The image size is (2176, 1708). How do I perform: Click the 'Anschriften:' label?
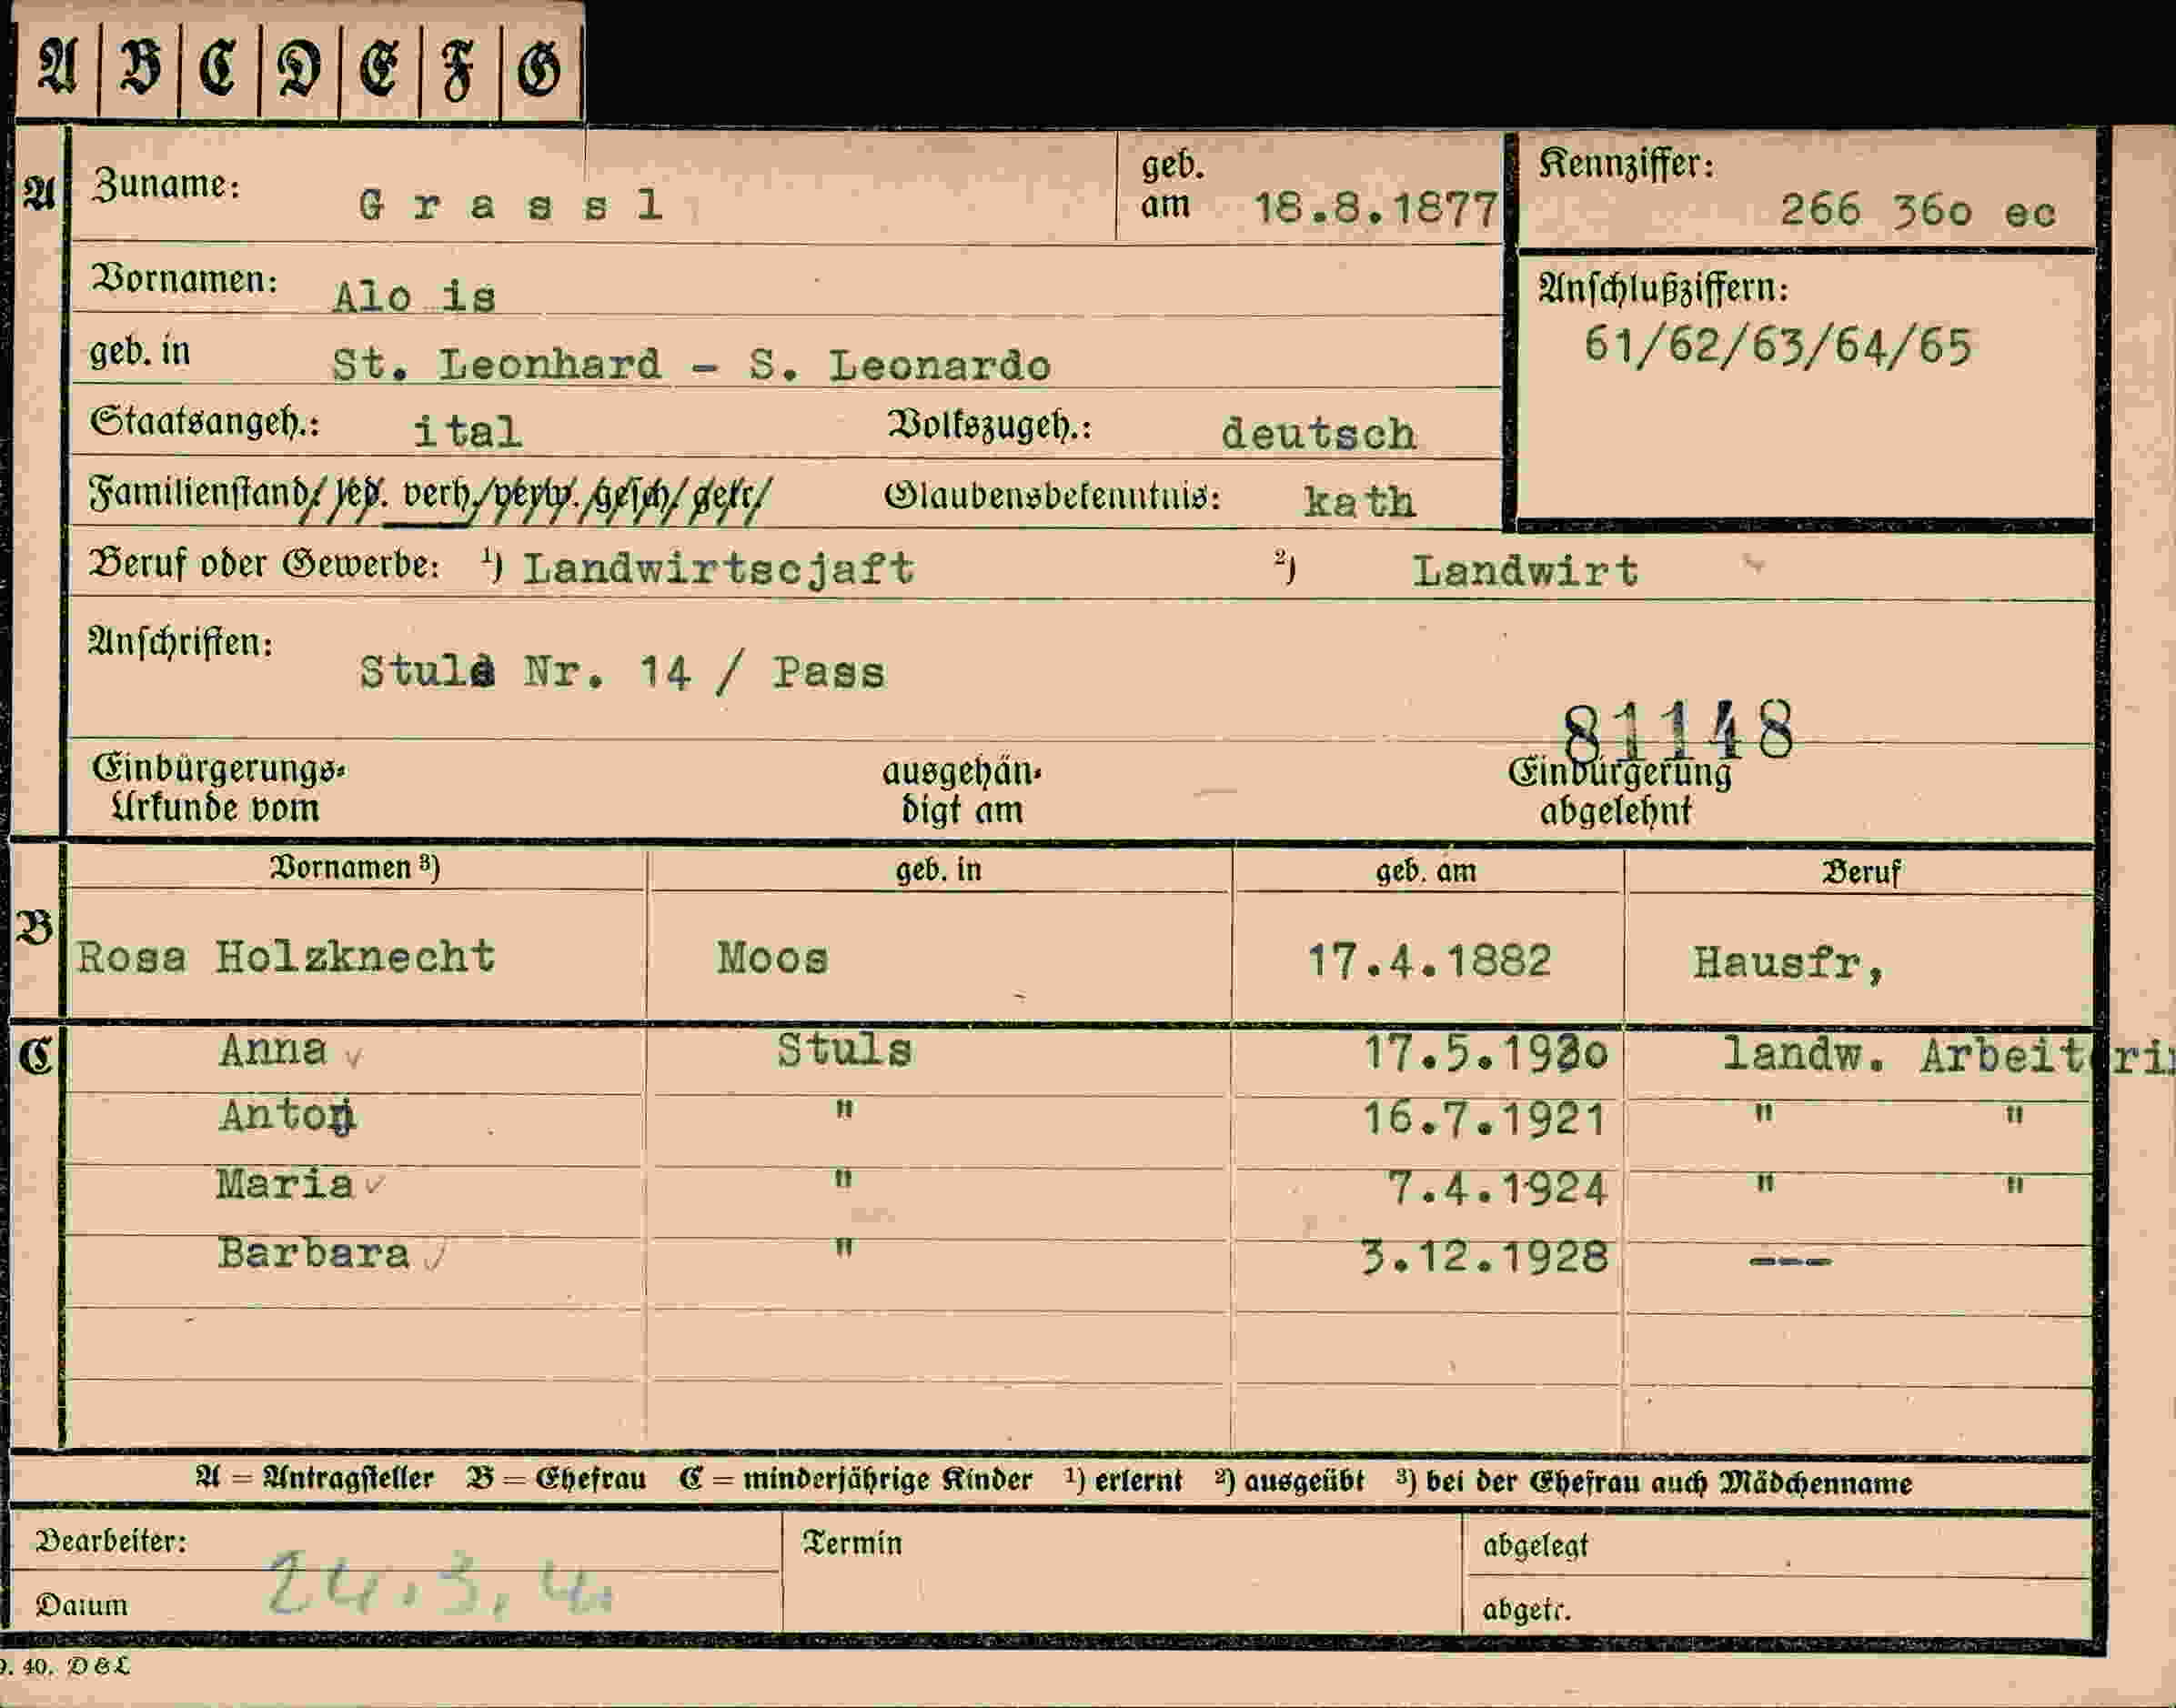[x=180, y=641]
